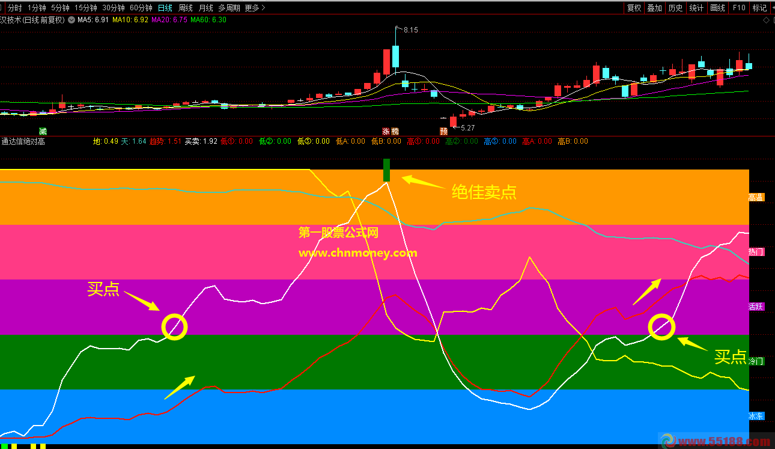Click the MA5: 6.91 indicator label
This screenshot has width=775, height=449.
click(x=93, y=20)
